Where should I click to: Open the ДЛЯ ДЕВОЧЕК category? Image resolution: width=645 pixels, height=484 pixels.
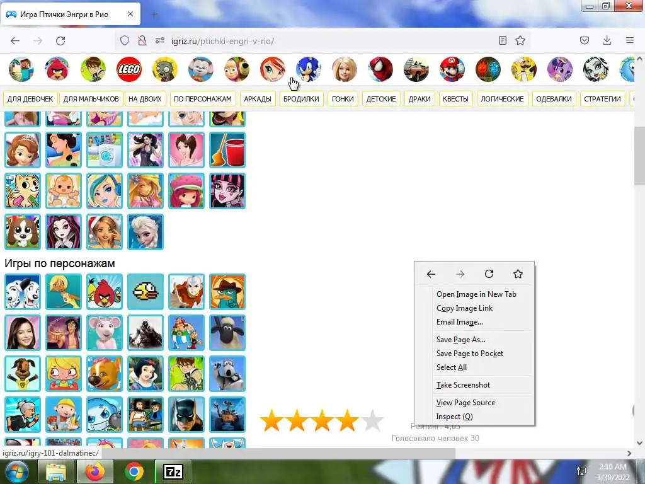tap(30, 99)
